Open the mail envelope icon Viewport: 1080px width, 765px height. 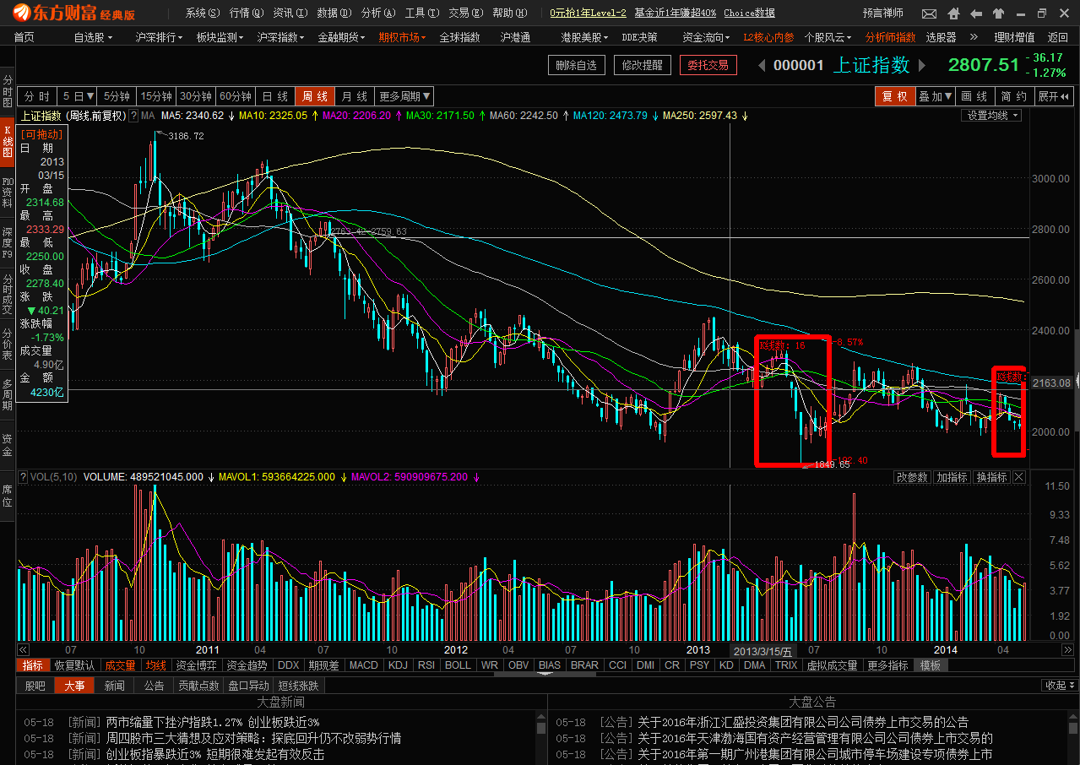[x=929, y=14]
